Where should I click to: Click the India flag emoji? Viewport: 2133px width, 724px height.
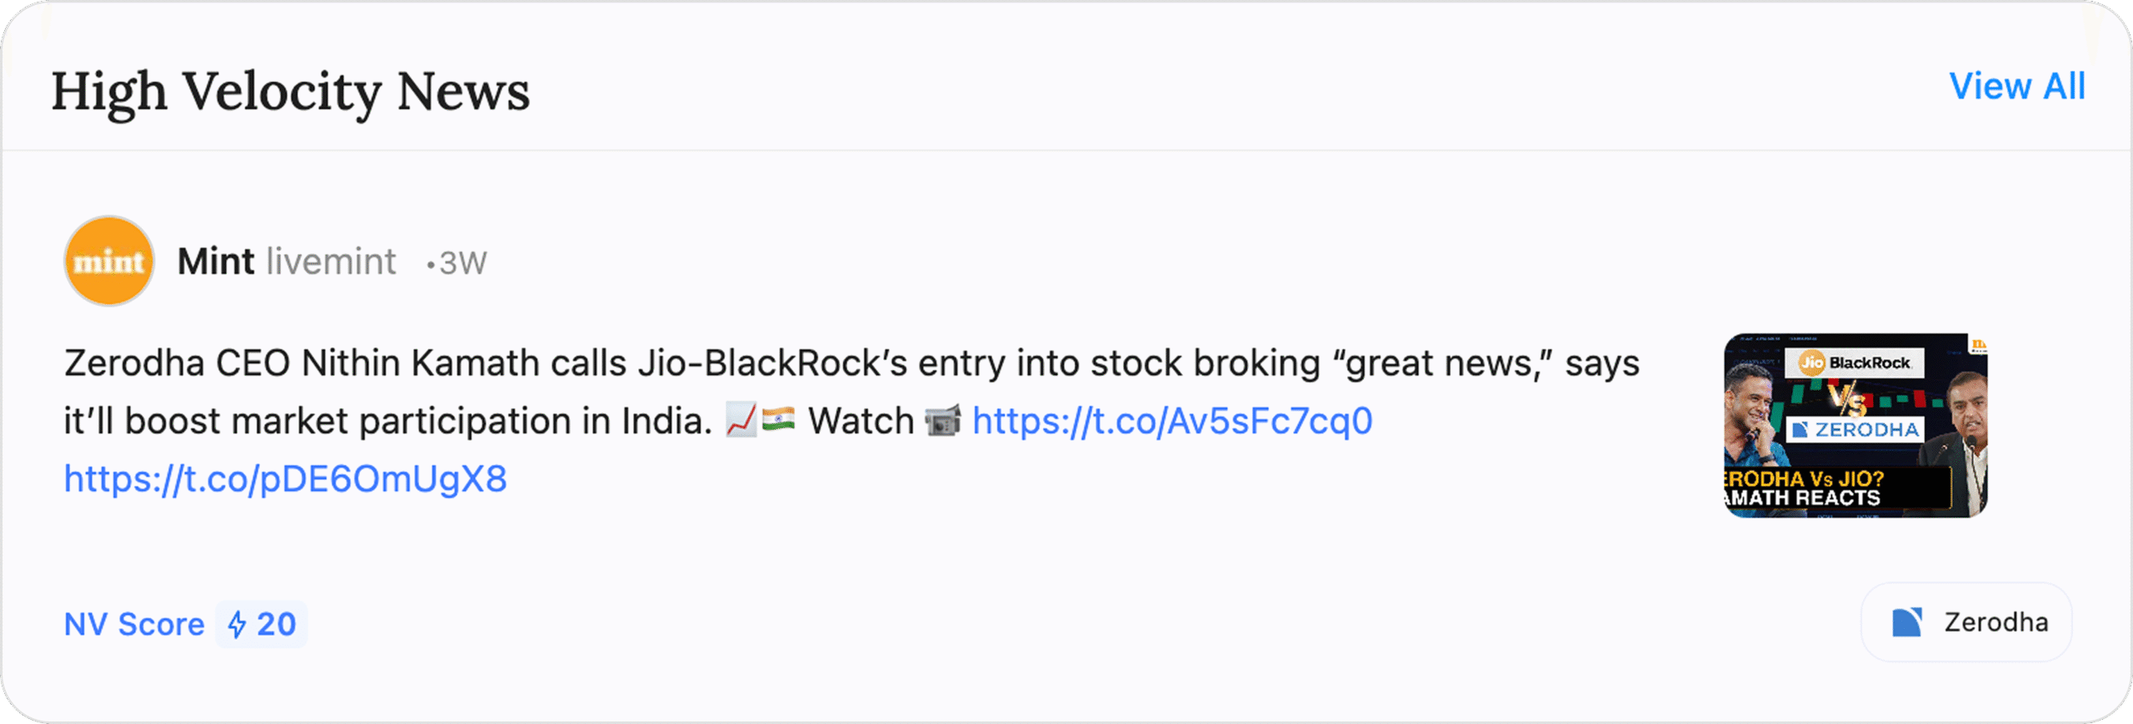coord(778,420)
